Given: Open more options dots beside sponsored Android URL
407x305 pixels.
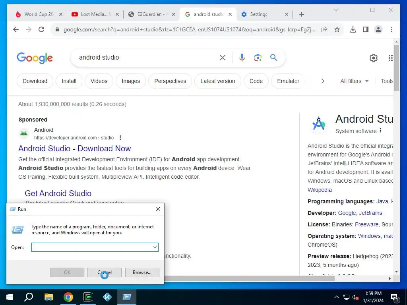Looking at the screenshot, I should (120, 138).
